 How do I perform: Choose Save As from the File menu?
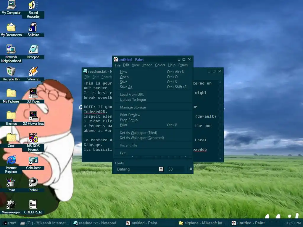153,87
